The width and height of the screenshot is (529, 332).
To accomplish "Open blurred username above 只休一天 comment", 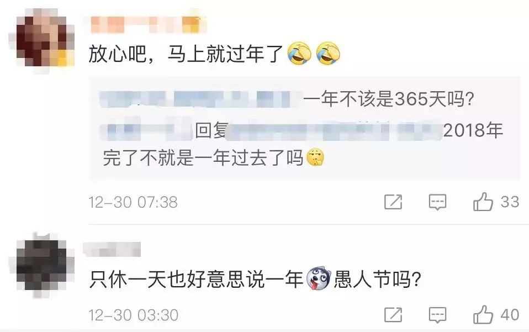I will click(x=112, y=250).
